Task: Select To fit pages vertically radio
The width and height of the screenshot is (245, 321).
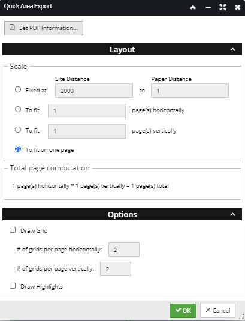Action: (x=18, y=130)
